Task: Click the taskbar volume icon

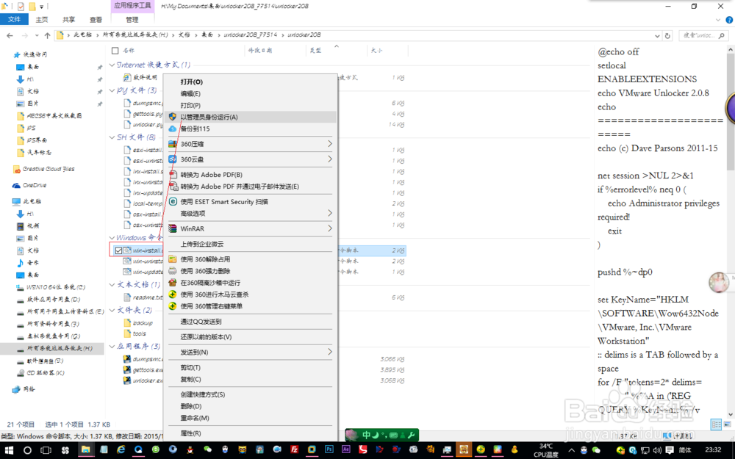Action: point(657,451)
